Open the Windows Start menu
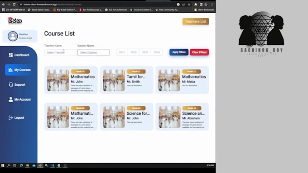The height and width of the screenshot is (173, 308). coord(3,166)
